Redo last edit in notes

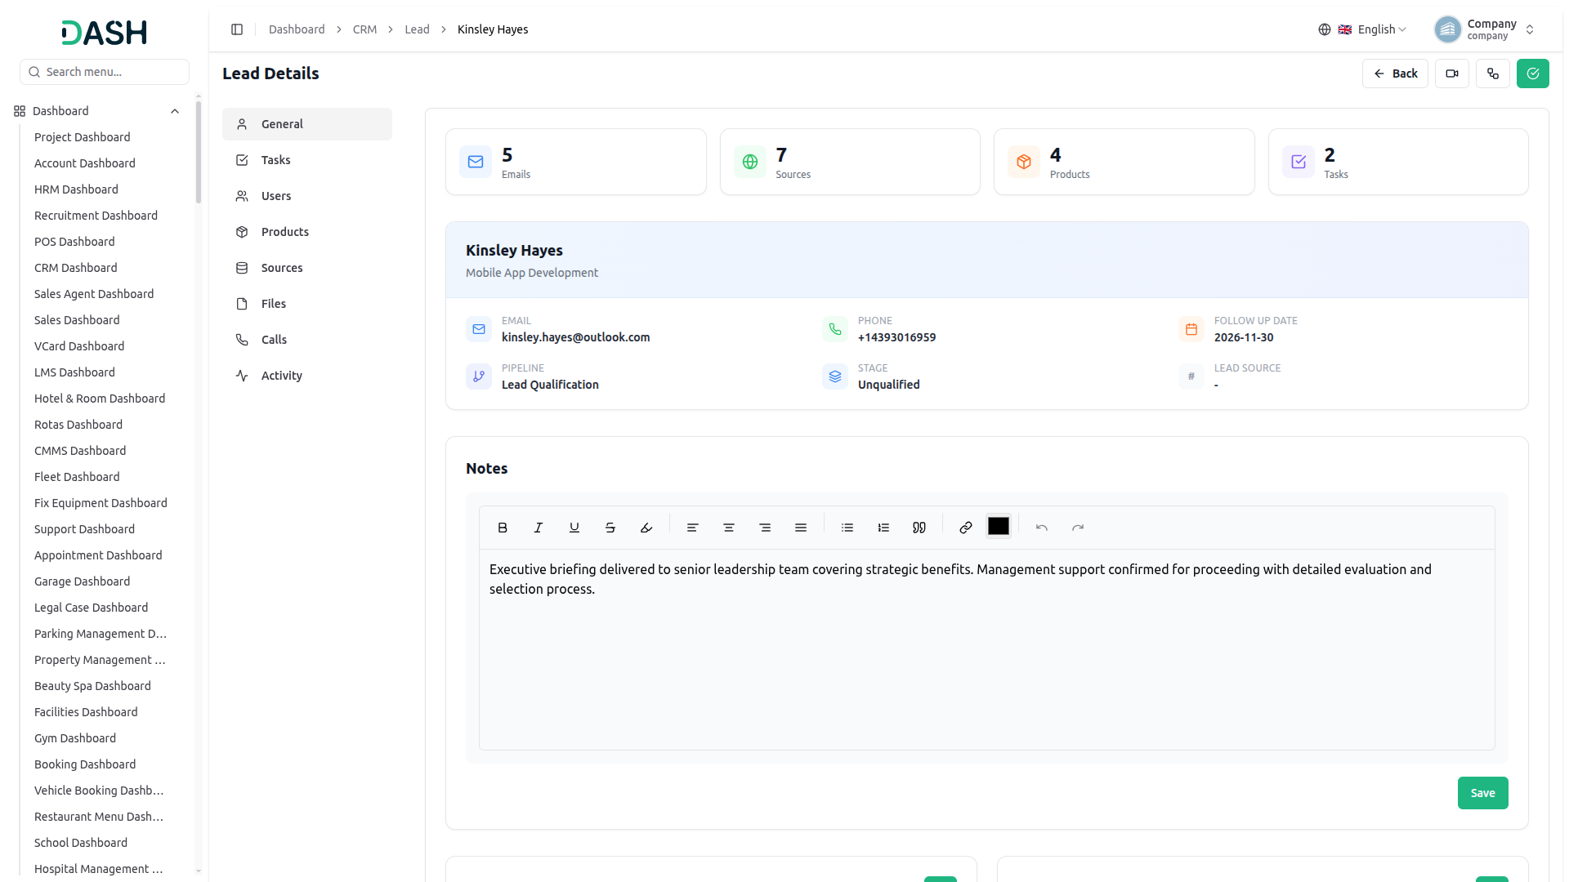pyautogui.click(x=1078, y=528)
